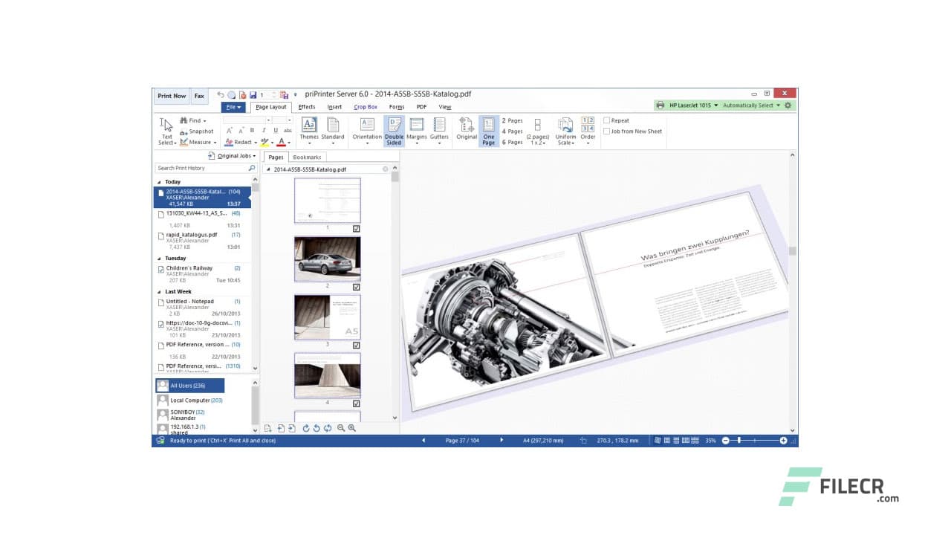The width and height of the screenshot is (951, 535).
Task: Open the Bookmarks tab
Action: click(x=307, y=157)
